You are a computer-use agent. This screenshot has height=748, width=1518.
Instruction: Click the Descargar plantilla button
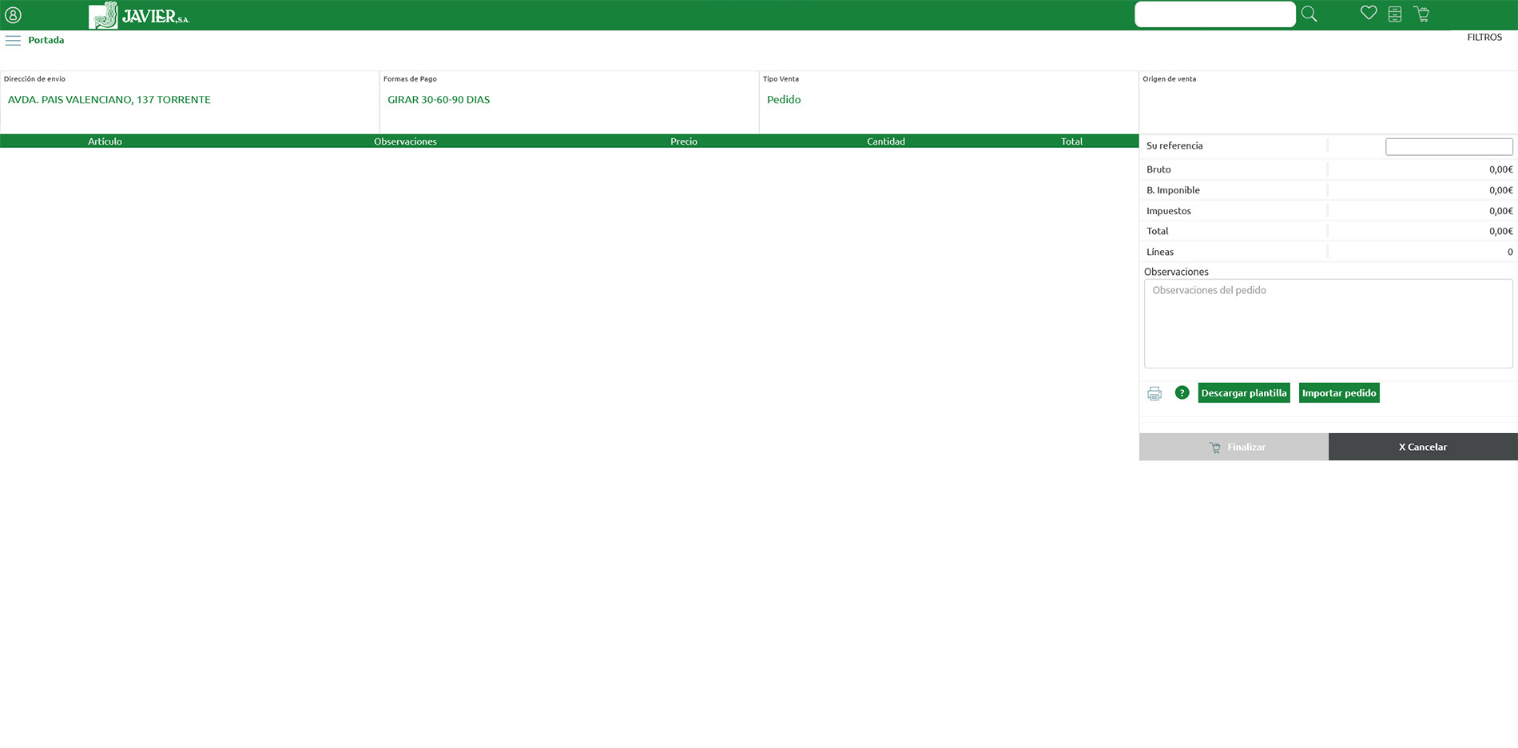[1243, 393]
